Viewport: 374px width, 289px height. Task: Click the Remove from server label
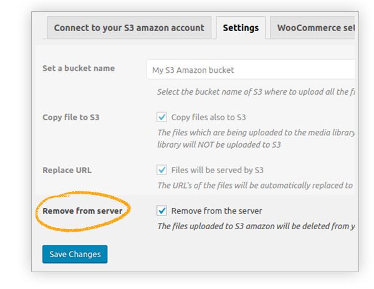click(x=82, y=211)
